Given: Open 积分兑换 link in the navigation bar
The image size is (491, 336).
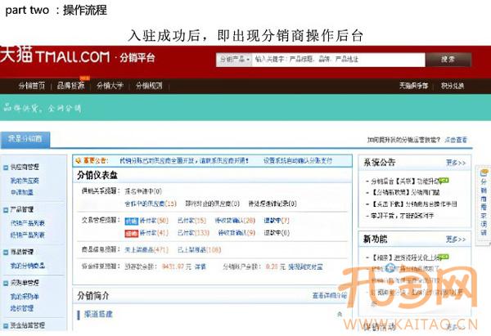Looking at the screenshot, I should pos(453,85).
